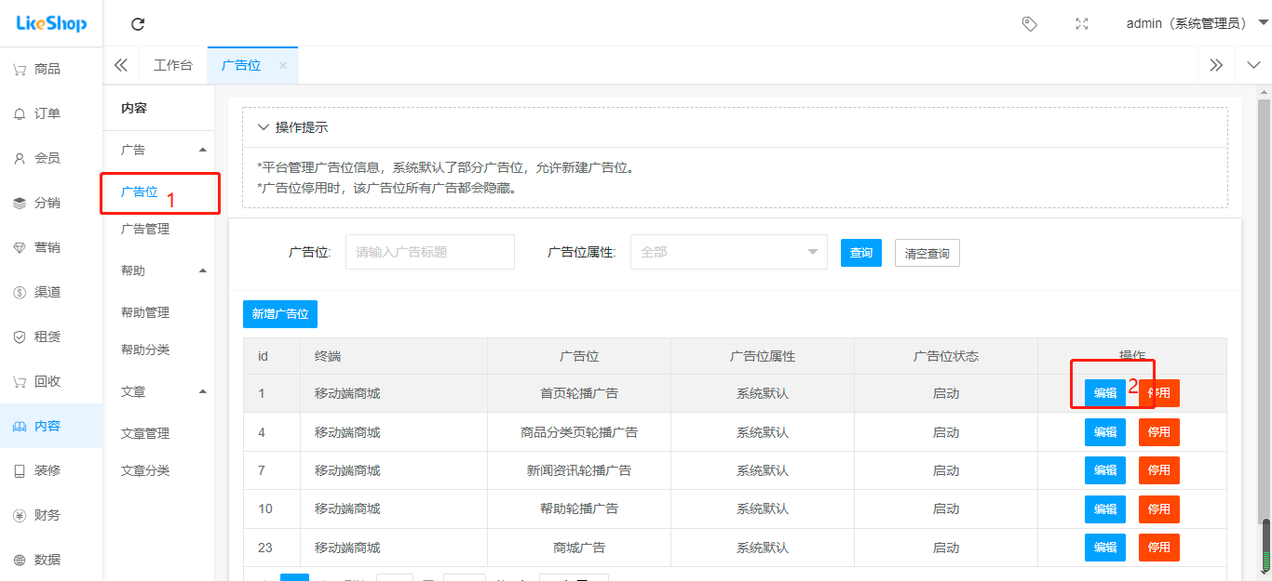Click the 广告位属性 column header
Viewport: 1272px width, 581px height.
(x=763, y=356)
